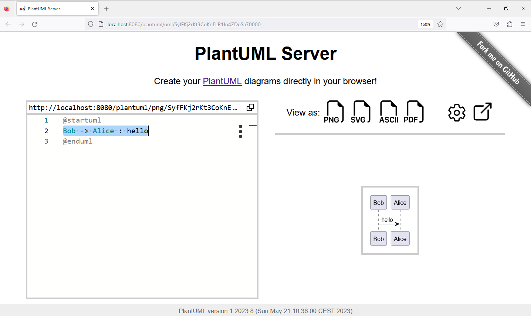Go back to previous page
This screenshot has width=531, height=316.
click(8, 24)
